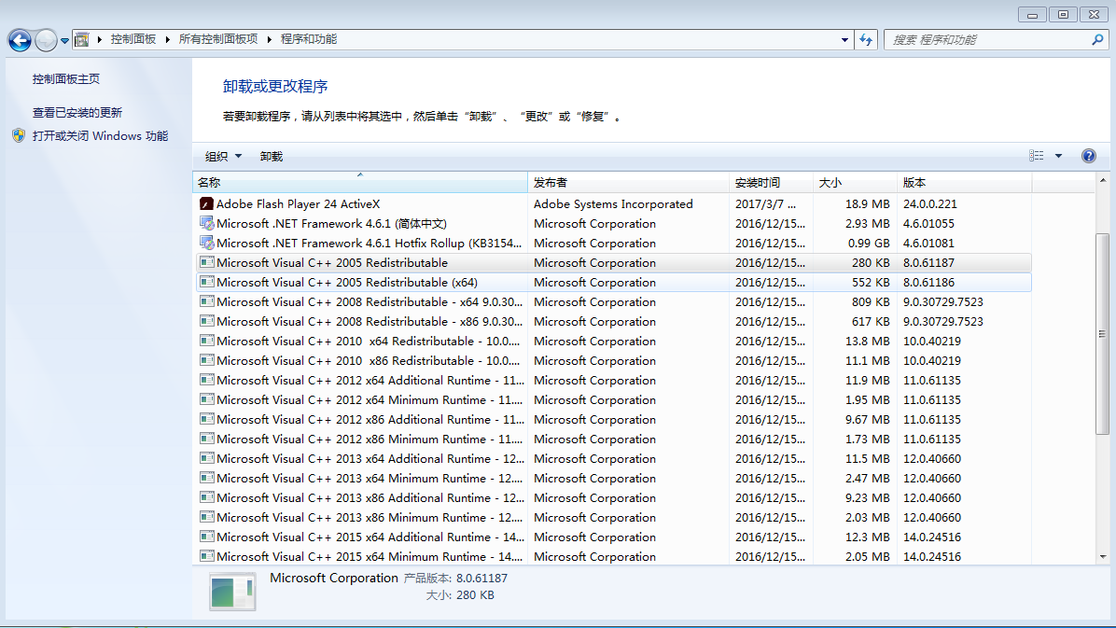
Task: Click the change view icon in toolbar
Action: tap(1037, 156)
